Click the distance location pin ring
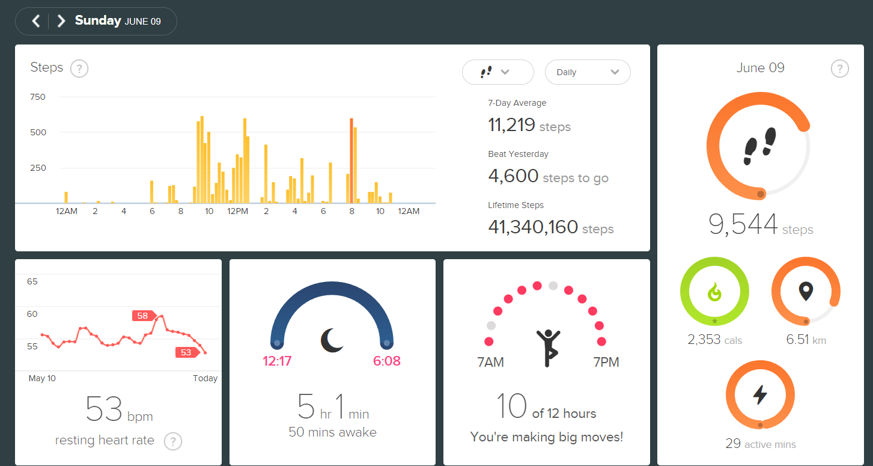 tap(806, 292)
